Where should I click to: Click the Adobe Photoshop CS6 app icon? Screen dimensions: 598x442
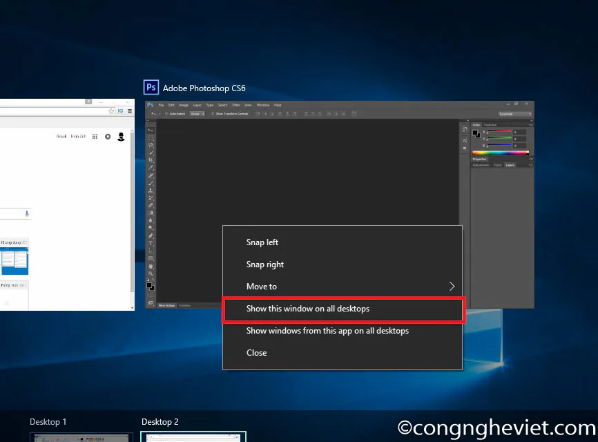[151, 87]
